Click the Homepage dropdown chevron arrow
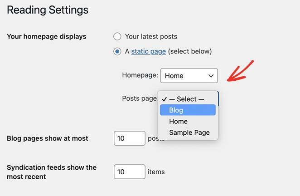Viewport: 300px width, 196px height. point(211,76)
